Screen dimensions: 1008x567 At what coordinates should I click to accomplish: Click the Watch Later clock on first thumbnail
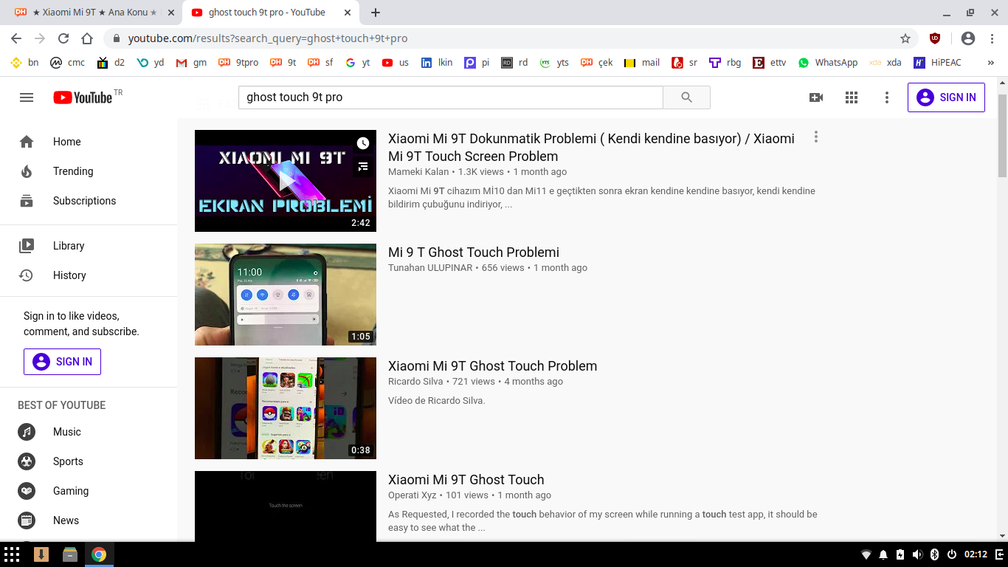click(x=362, y=143)
